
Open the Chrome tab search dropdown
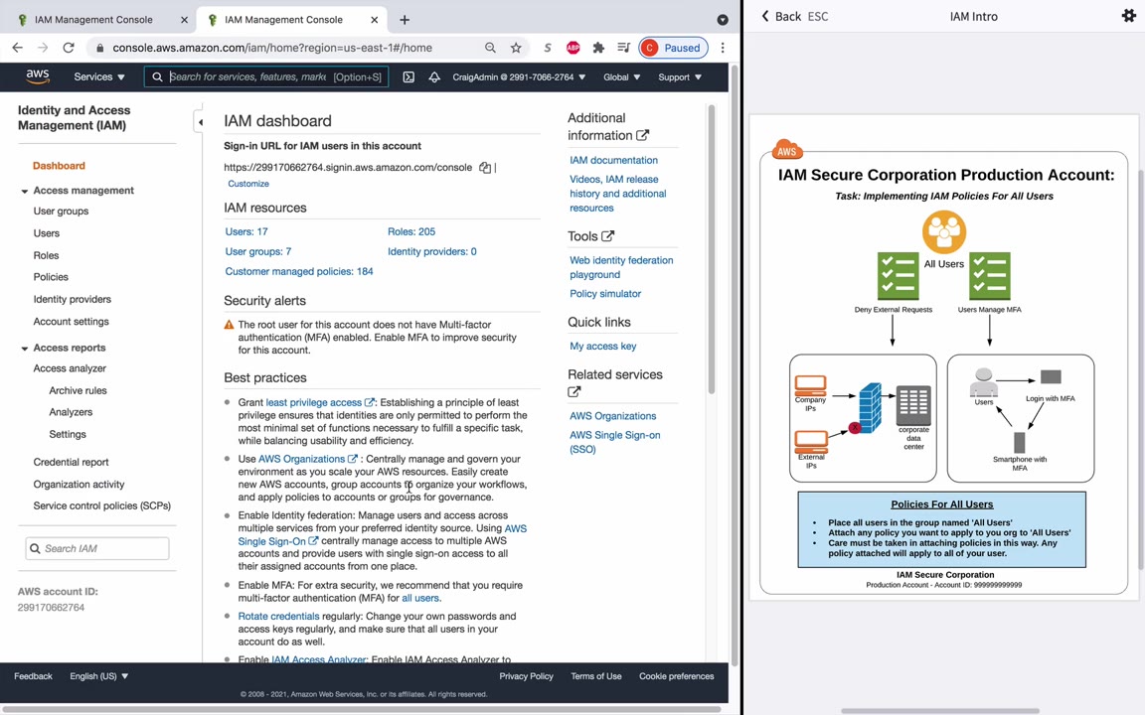[723, 20]
